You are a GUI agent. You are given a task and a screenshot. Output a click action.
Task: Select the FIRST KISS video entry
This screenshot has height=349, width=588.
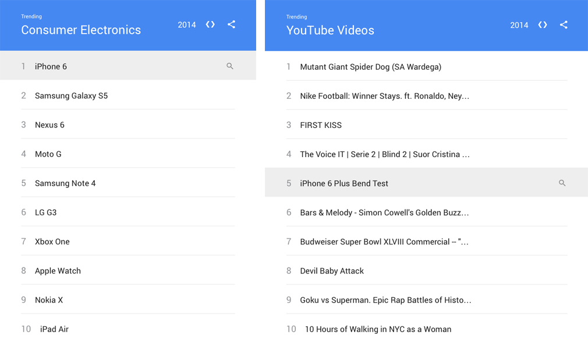321,125
